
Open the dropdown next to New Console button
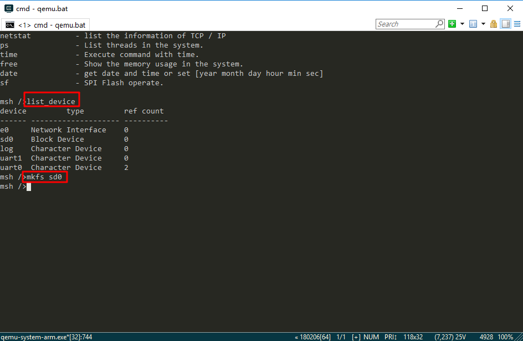(x=462, y=24)
